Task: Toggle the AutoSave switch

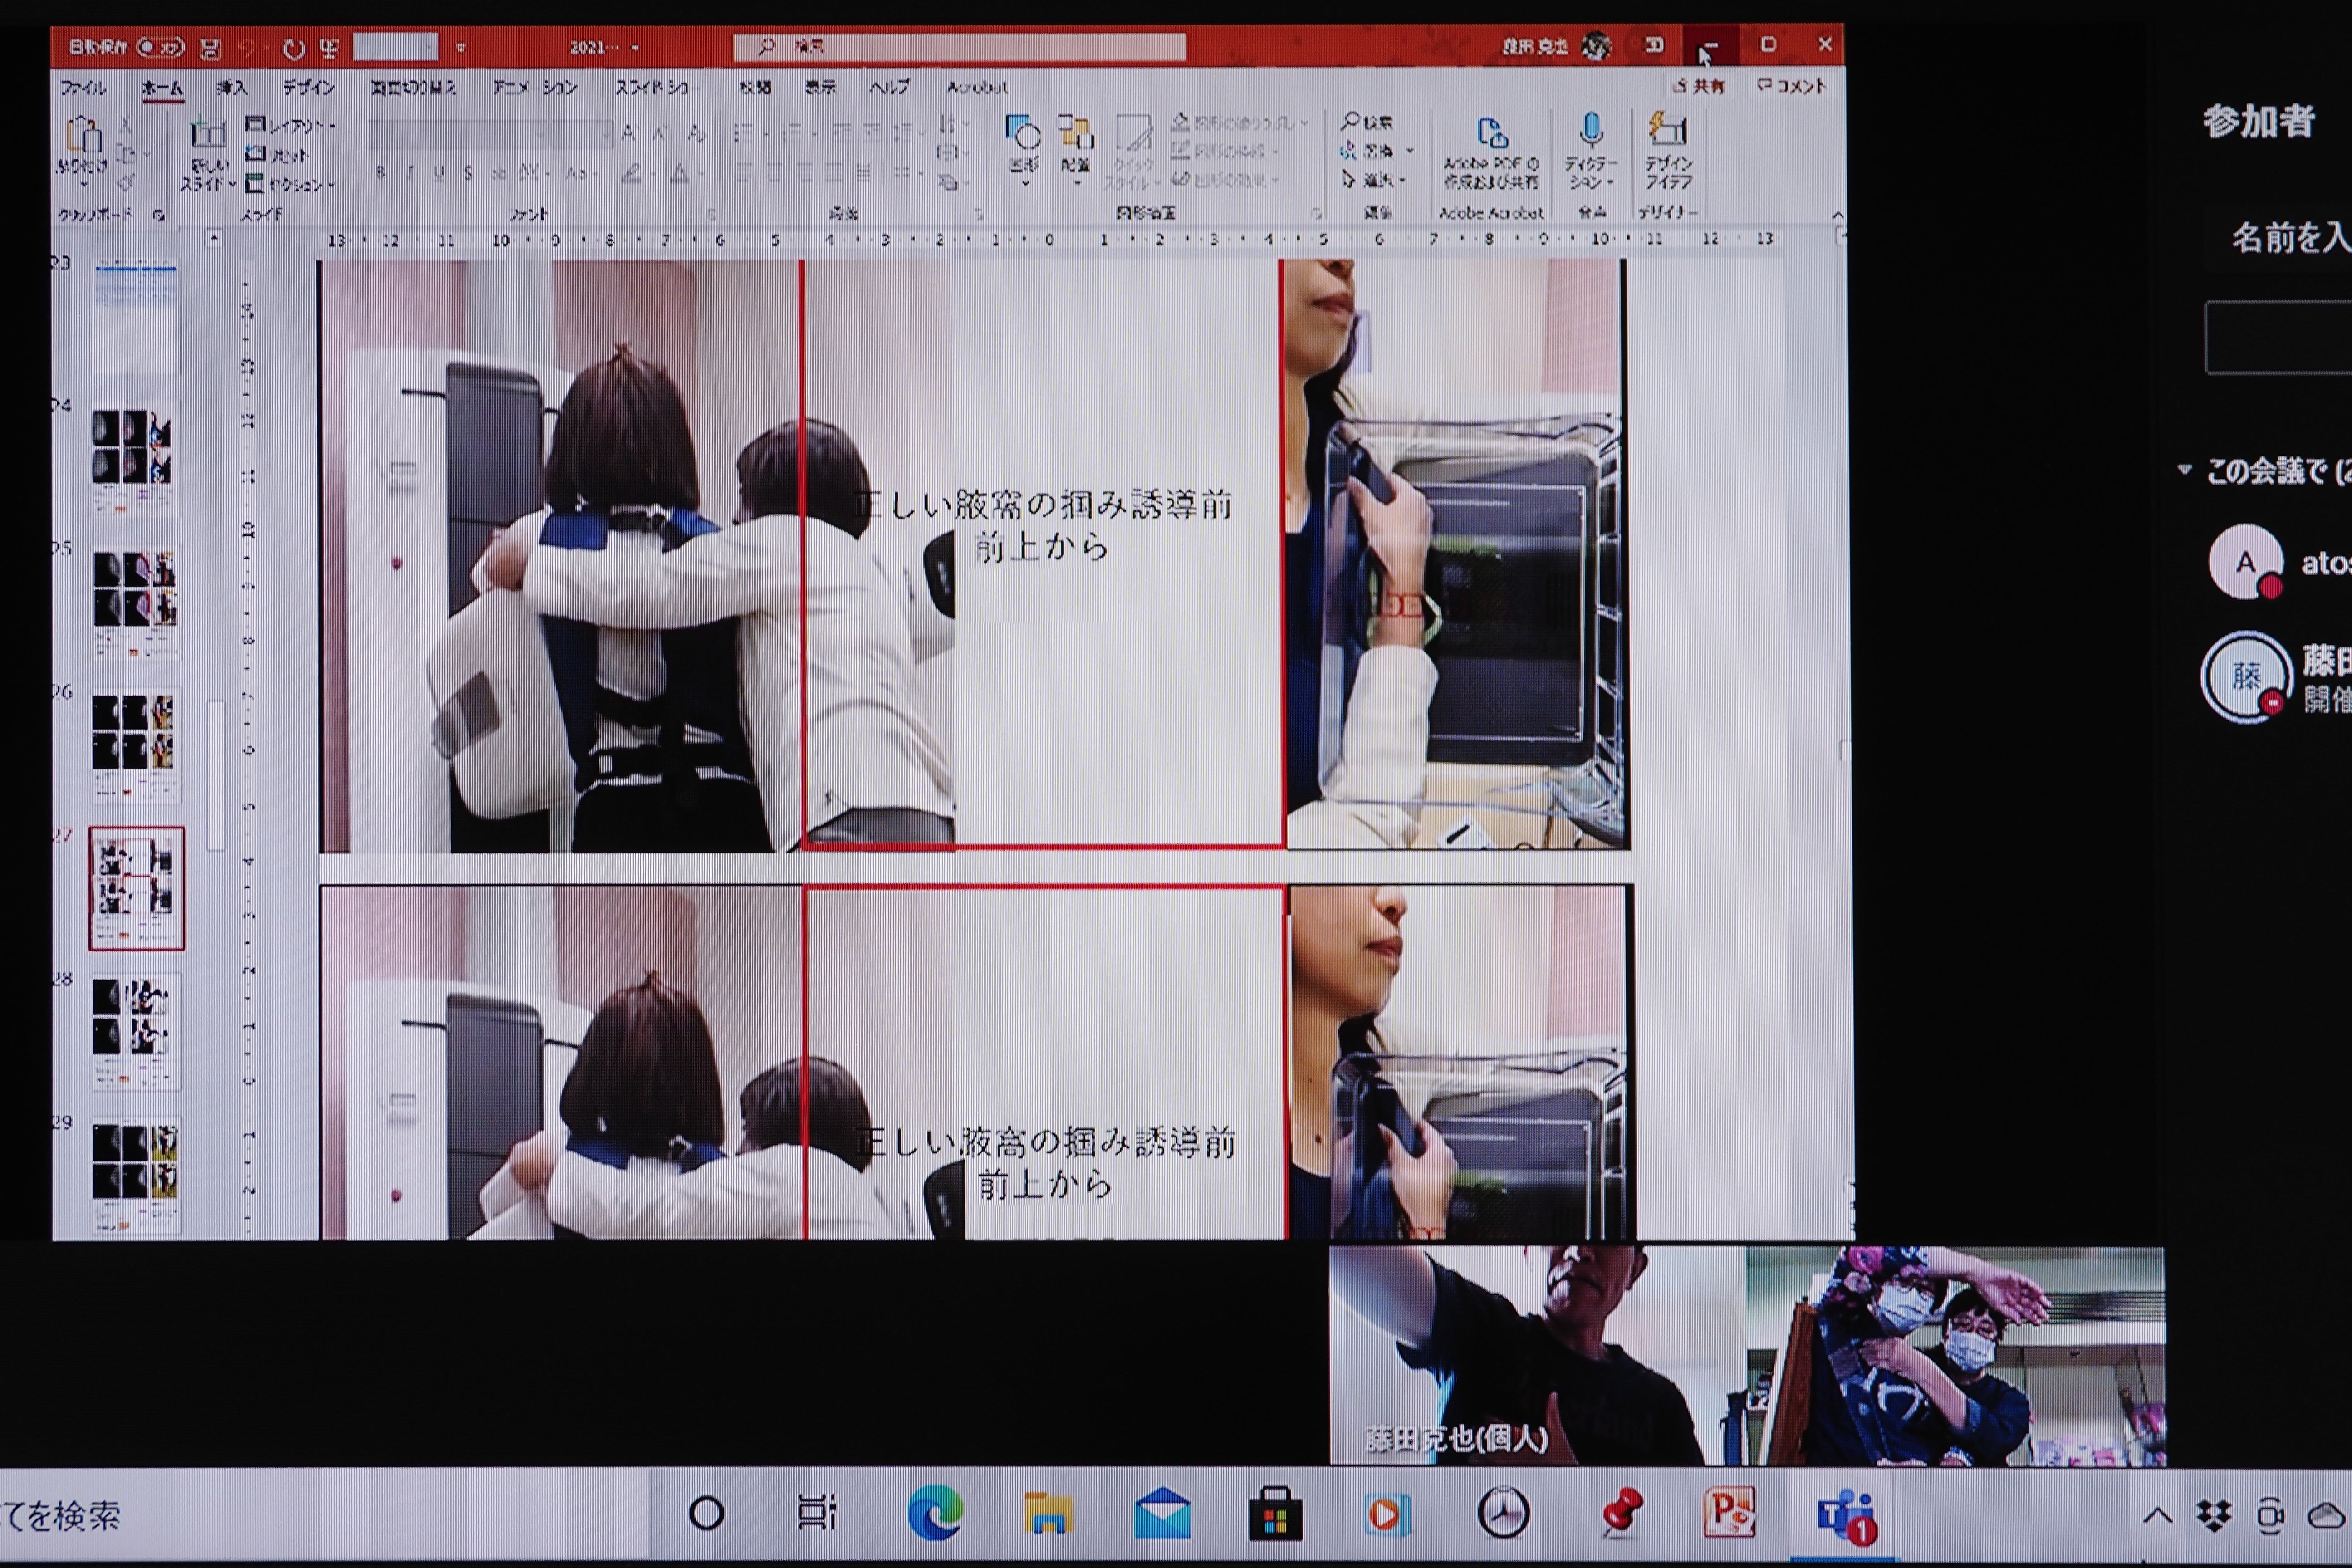Action: [160, 47]
